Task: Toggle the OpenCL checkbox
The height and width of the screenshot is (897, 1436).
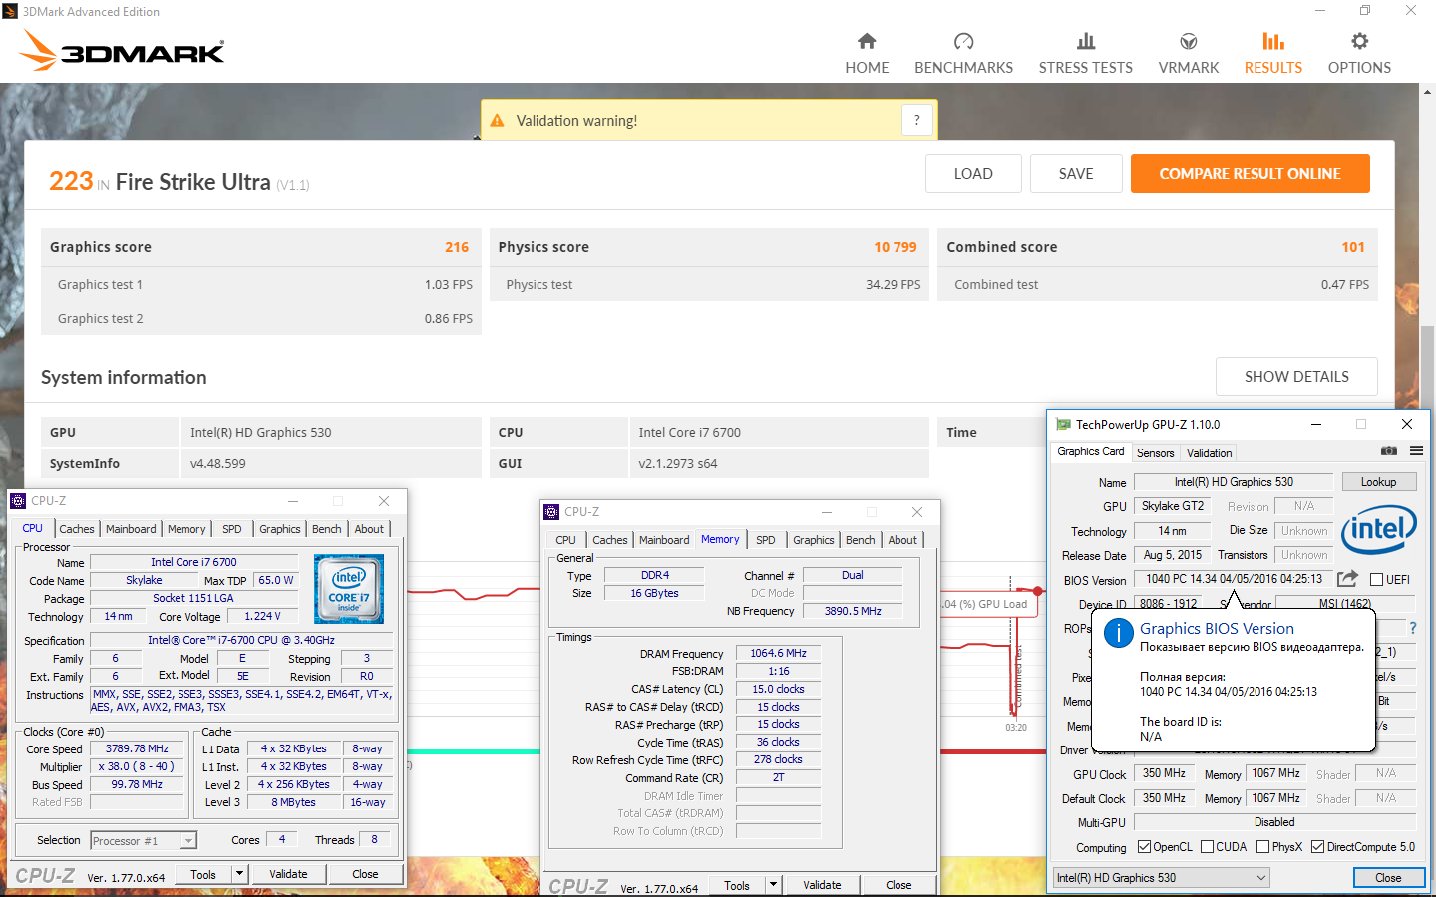Action: pos(1144,847)
